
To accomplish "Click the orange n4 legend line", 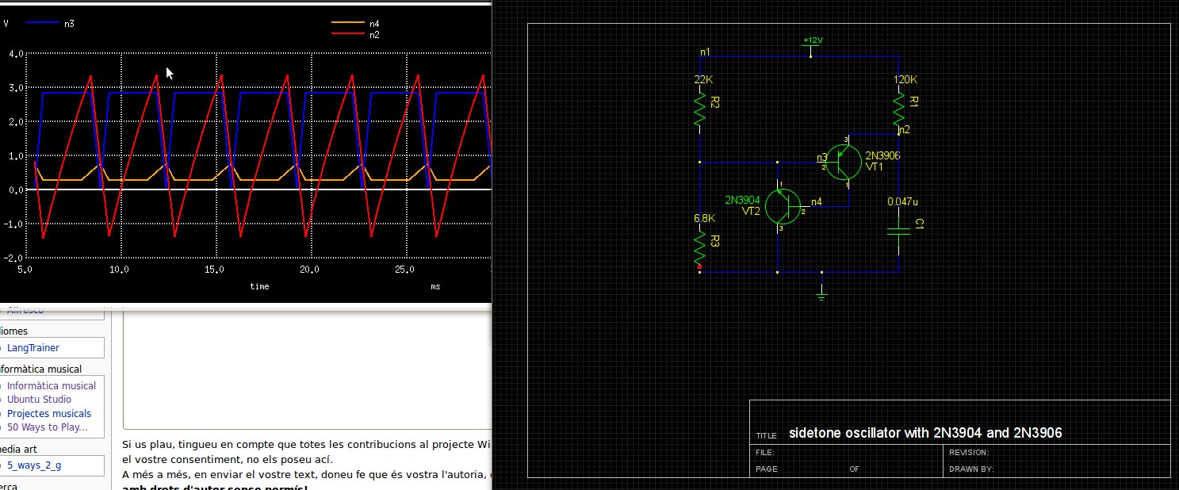I will pos(347,24).
